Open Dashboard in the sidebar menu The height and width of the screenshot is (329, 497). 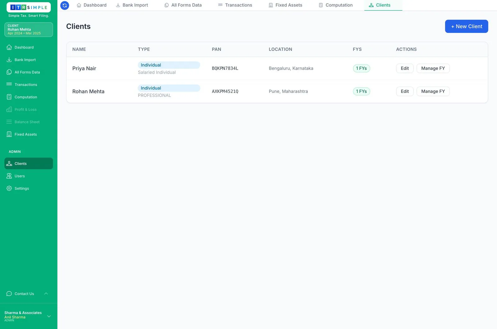(x=29, y=47)
